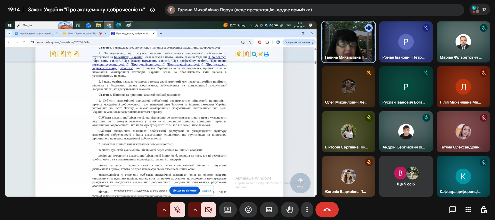Expand hidden tray icons chevron on shared taskbar
This screenshot has width=495, height=220.
[x=251, y=25]
